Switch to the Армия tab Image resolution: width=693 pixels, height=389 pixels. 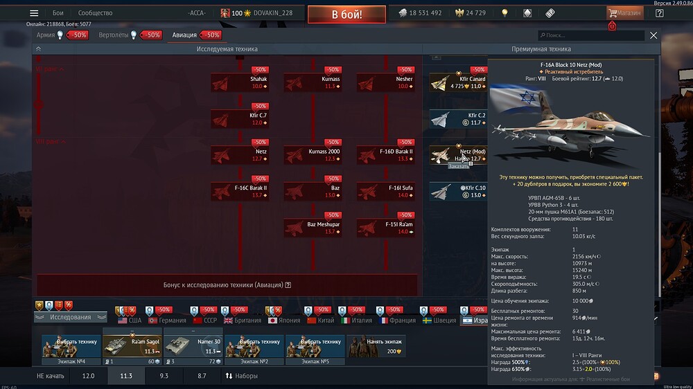(x=46, y=35)
